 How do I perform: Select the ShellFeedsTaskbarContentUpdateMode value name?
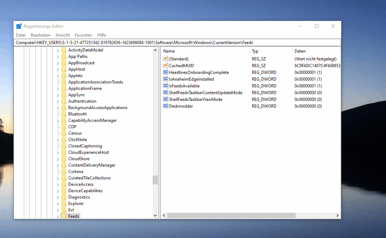(206, 93)
